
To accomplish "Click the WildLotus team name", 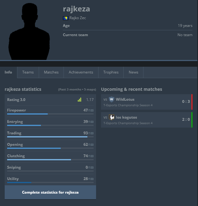I will click(x=125, y=99).
